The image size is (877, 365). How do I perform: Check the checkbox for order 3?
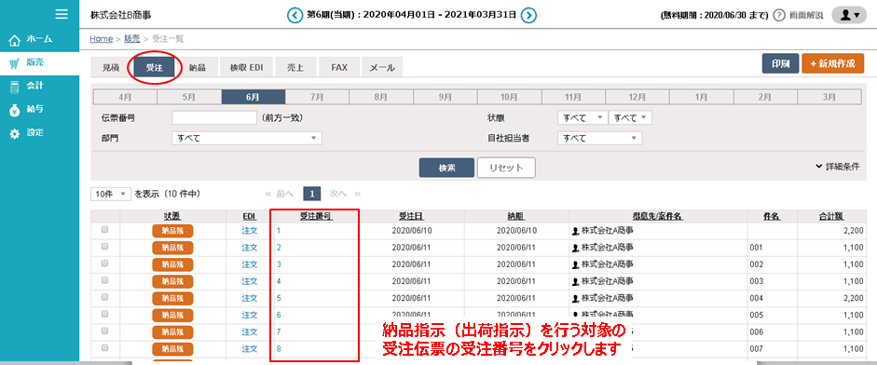click(104, 264)
